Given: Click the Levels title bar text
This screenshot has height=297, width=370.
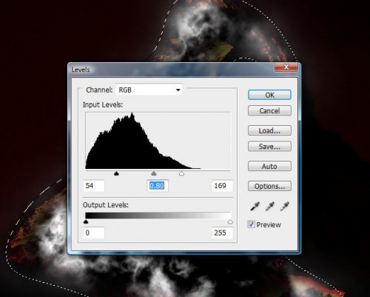Looking at the screenshot, I should pyautogui.click(x=81, y=70).
